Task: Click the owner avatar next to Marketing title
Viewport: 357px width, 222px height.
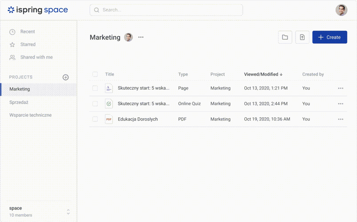Action: click(x=129, y=37)
